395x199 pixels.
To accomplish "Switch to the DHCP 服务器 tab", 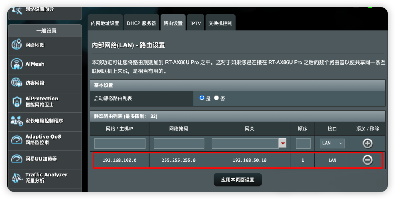I will point(141,23).
